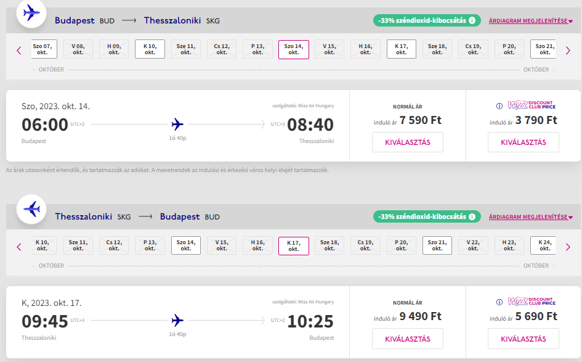
Task: Show earlier return dates with left arrow
Action: (x=18, y=247)
